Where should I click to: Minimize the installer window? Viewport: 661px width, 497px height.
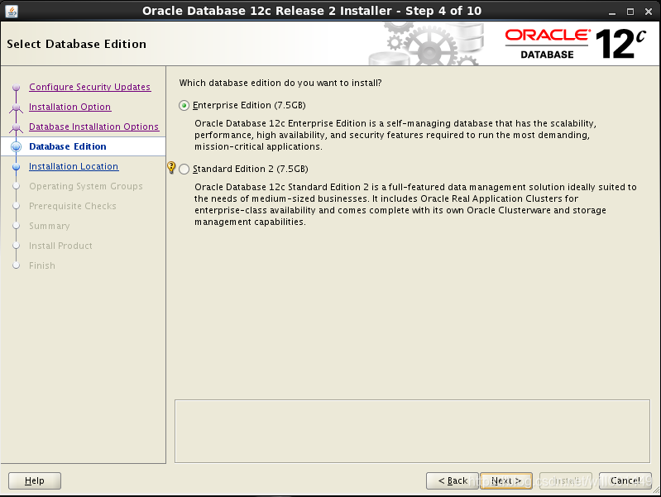tap(612, 12)
